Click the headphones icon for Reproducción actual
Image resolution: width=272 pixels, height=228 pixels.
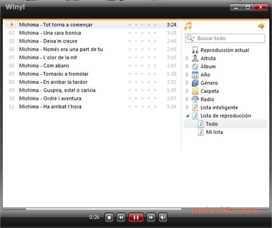195,50
